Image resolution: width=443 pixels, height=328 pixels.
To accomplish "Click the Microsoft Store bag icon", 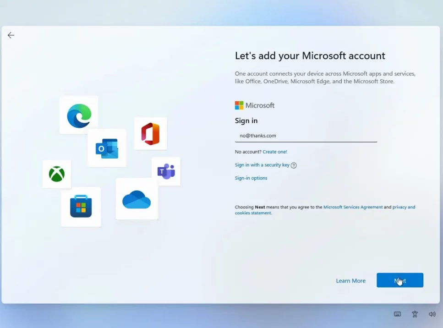I will (x=81, y=206).
